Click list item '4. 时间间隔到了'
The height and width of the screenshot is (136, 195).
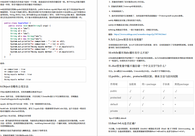click(116, 11)
